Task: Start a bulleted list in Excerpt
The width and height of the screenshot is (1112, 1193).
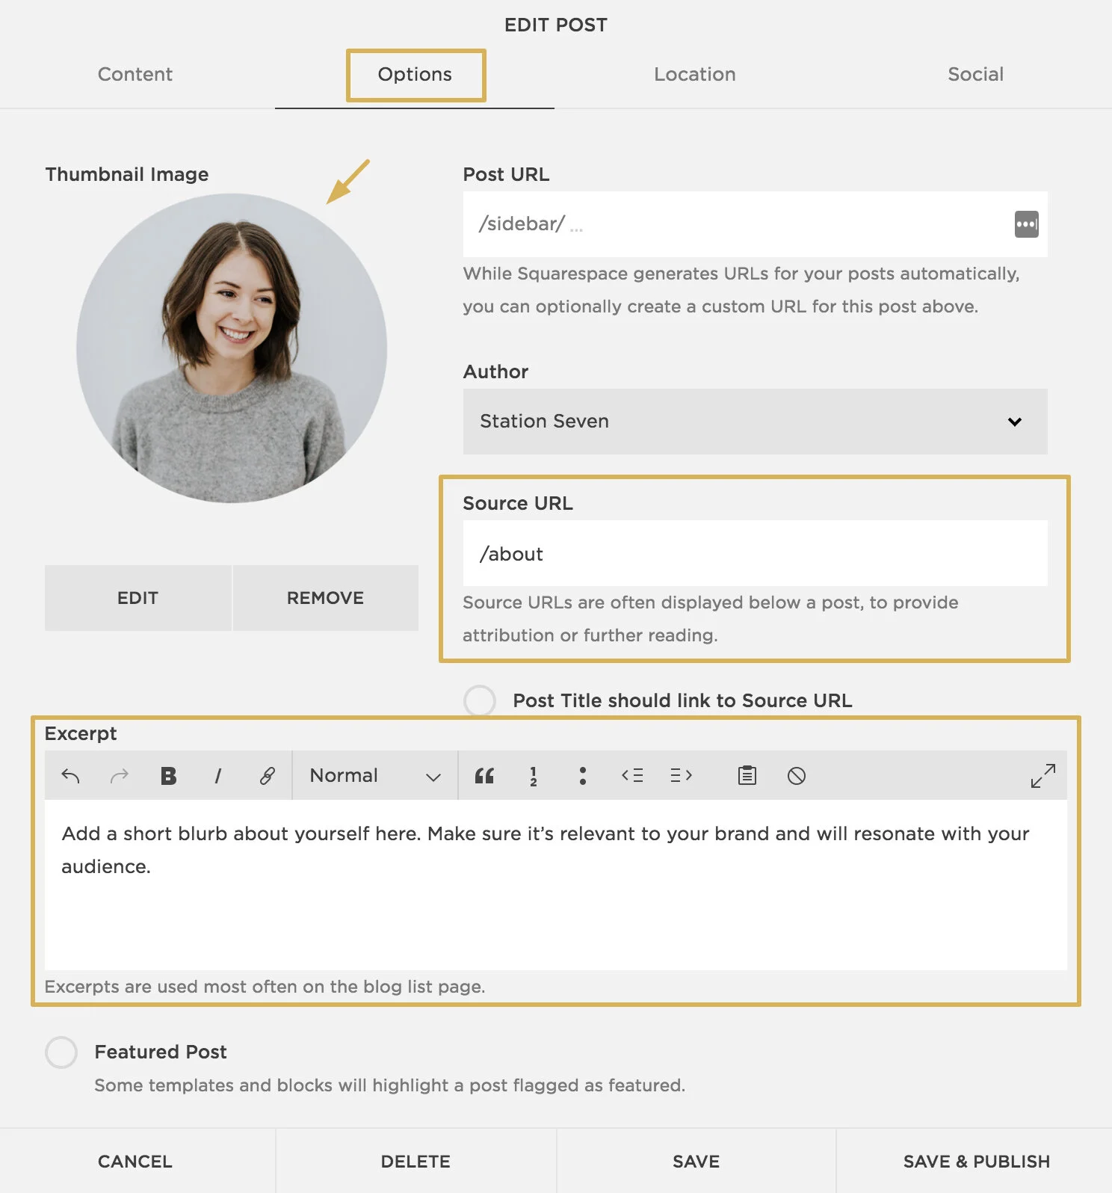Action: 583,776
